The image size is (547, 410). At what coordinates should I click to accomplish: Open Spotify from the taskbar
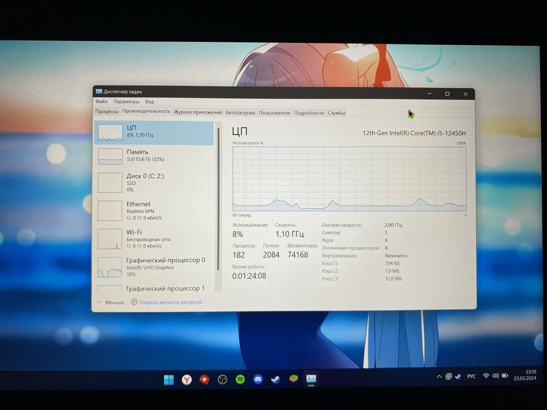[x=240, y=380]
